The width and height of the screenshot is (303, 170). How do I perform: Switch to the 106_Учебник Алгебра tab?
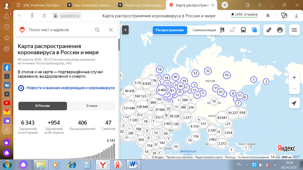tap(40, 5)
